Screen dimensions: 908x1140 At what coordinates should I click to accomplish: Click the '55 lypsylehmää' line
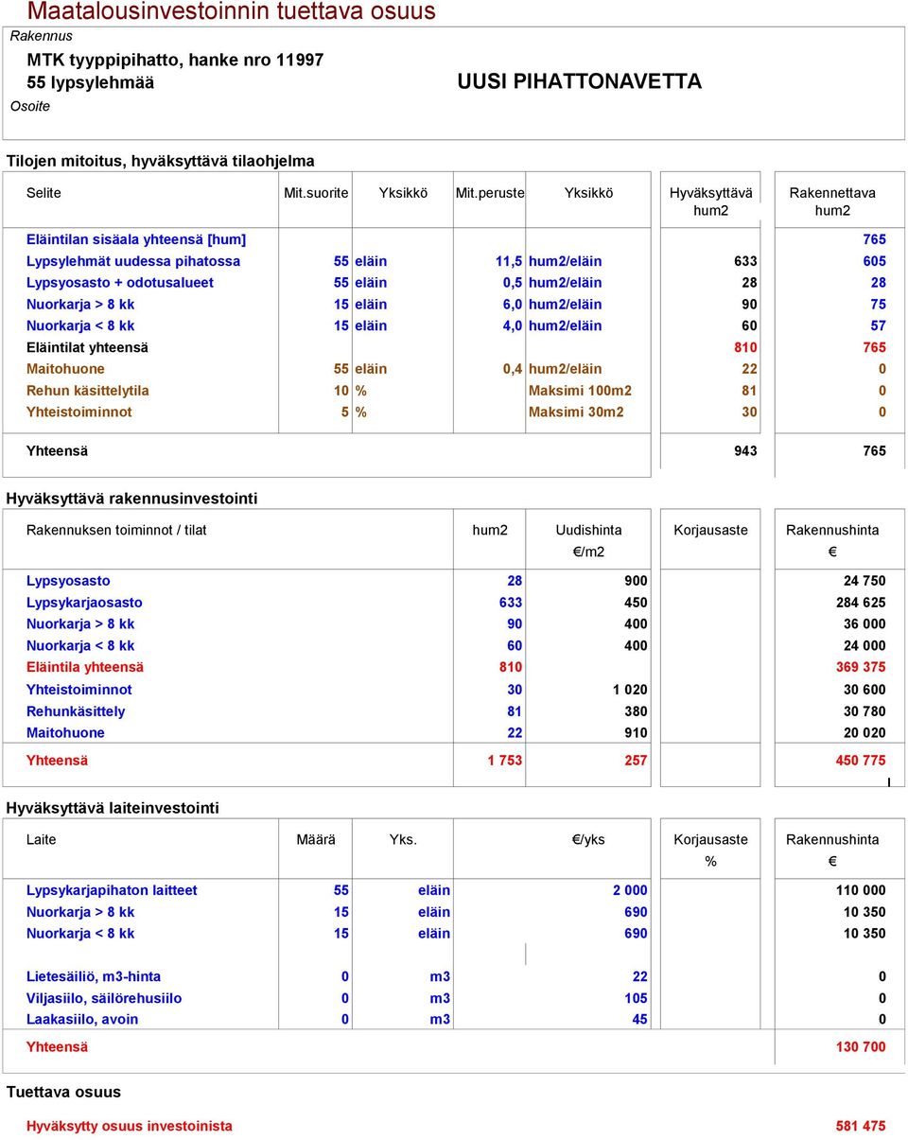click(x=90, y=82)
